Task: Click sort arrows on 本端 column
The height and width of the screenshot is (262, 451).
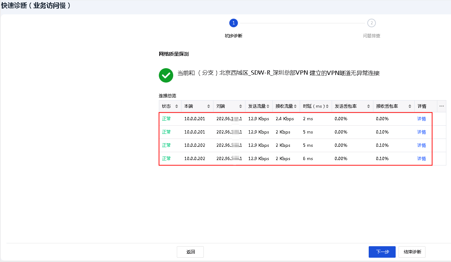Action: point(208,107)
